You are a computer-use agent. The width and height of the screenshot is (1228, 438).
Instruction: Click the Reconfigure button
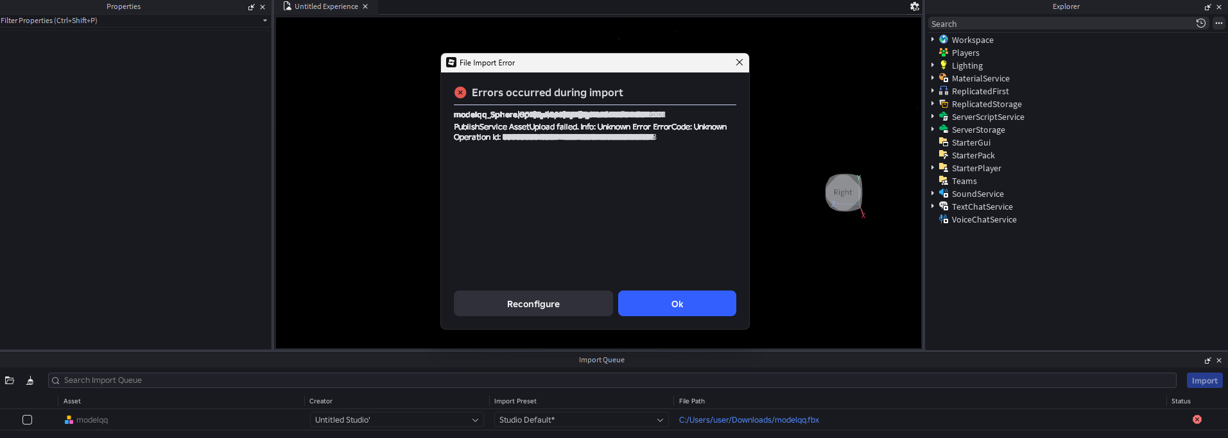533,303
